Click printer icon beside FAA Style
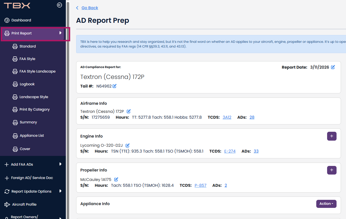The width and height of the screenshot is (346, 219). pos(15,59)
